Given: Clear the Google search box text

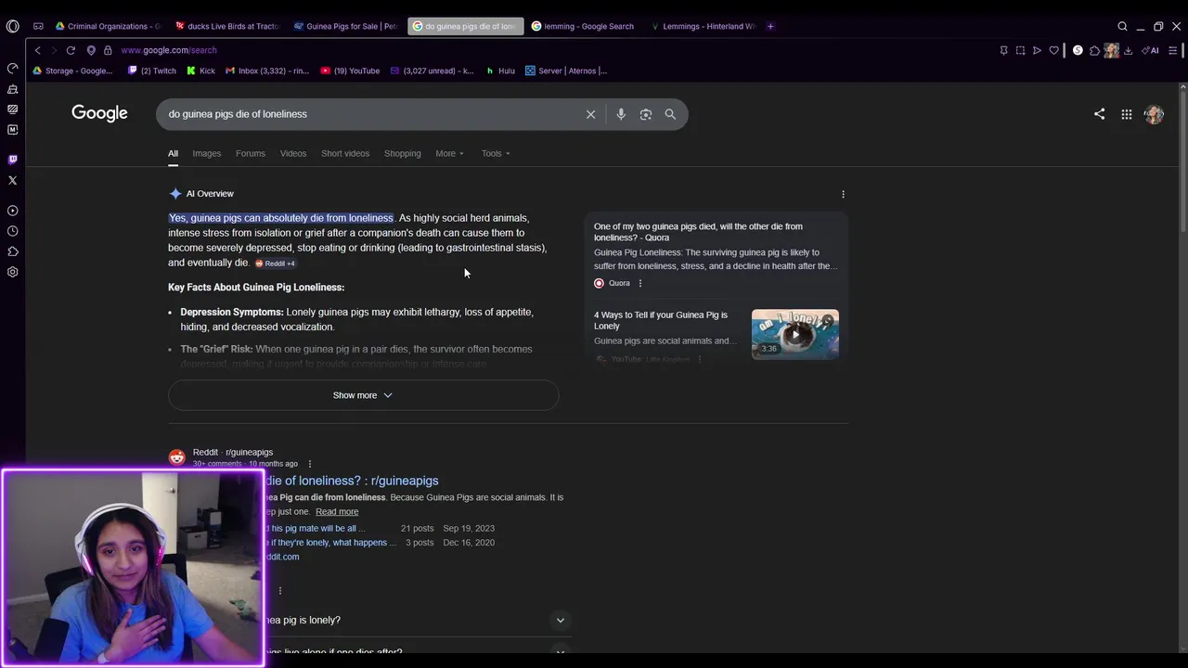Looking at the screenshot, I should [590, 114].
